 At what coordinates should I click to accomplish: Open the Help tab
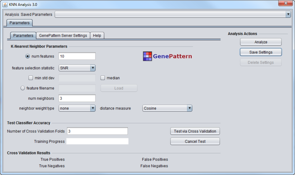(x=97, y=36)
